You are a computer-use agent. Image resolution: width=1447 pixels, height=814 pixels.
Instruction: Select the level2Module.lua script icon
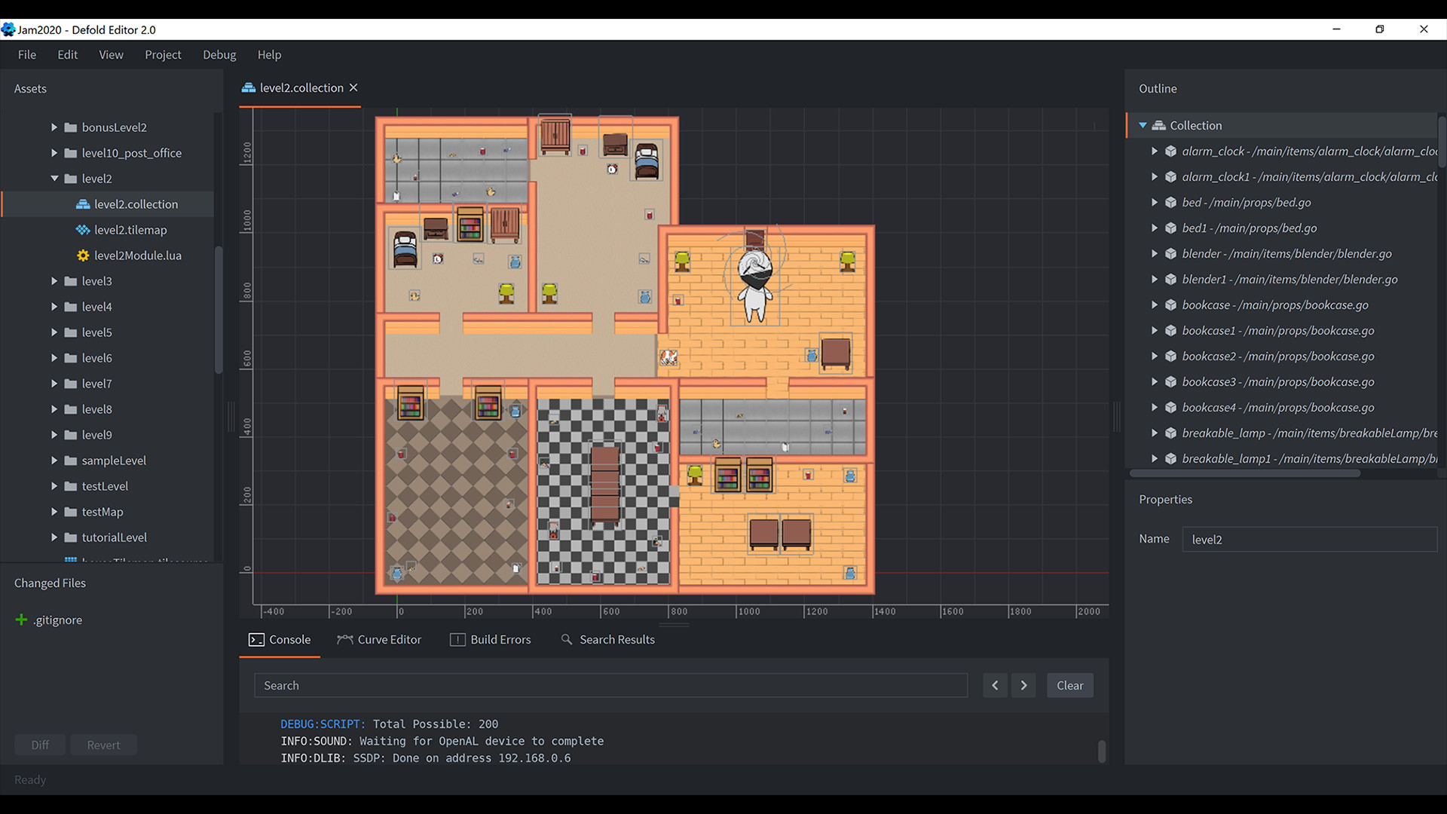point(83,256)
